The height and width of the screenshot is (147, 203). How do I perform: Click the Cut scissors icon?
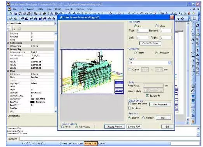pyautogui.click(x=40, y=14)
